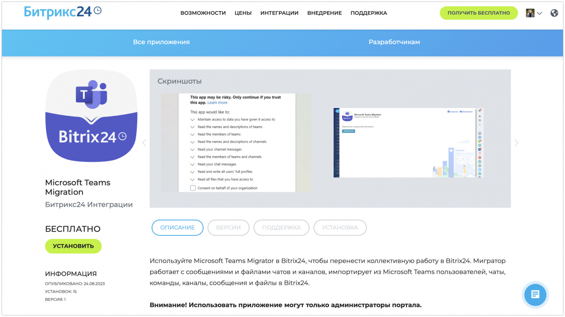Open the blue chat widget icon
This screenshot has height=317, width=565.
535,295
